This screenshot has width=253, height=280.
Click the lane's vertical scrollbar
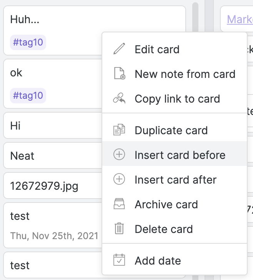coord(195,17)
